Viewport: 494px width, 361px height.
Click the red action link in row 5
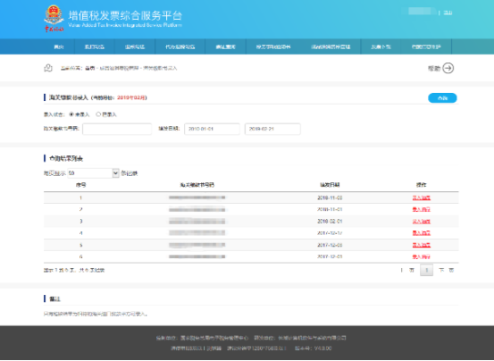(422, 245)
